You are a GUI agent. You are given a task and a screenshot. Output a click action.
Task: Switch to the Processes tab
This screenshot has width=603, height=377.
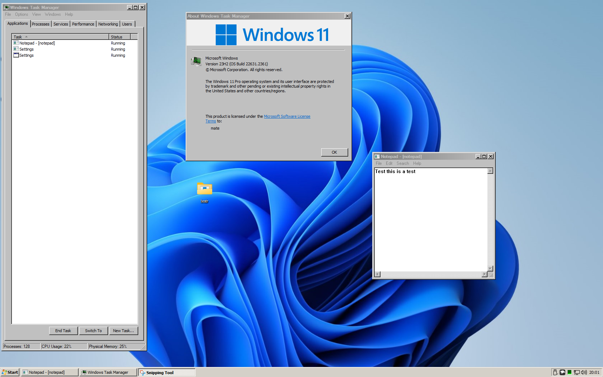click(x=41, y=24)
